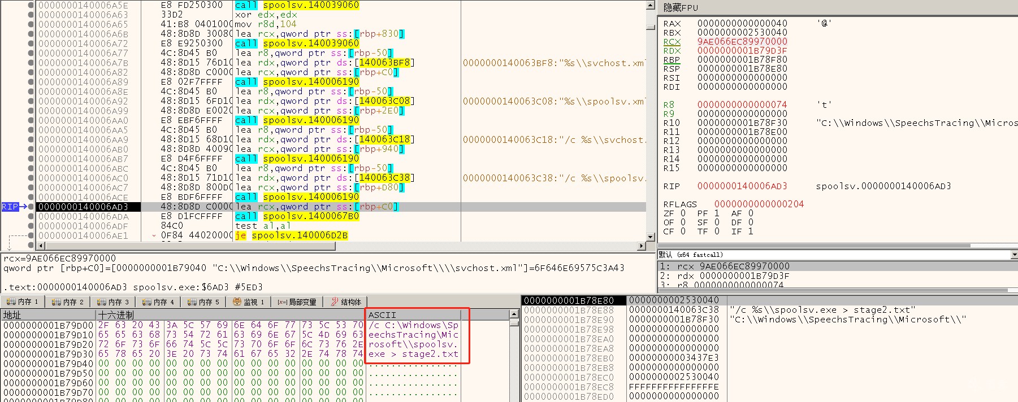Toggle breakpoint bullet at address 0000000140006A99
Image resolution: width=1018 pixels, height=402 pixels.
point(31,111)
